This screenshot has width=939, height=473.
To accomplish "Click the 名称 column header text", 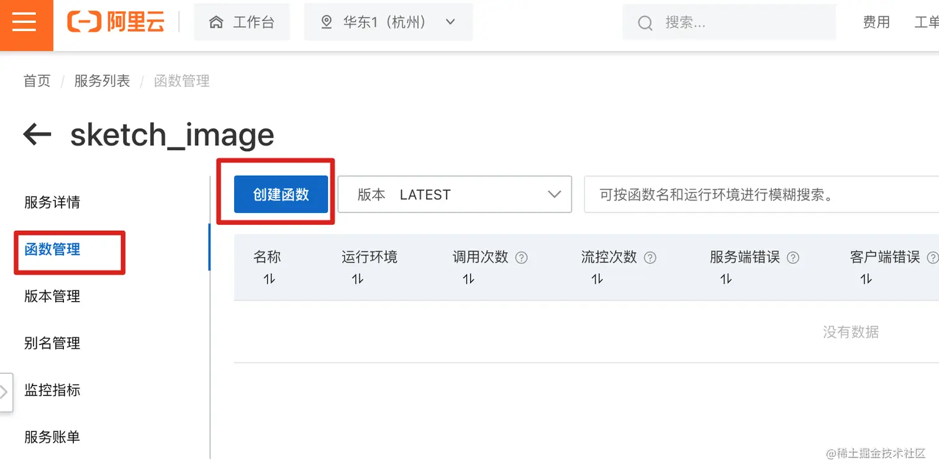I will (x=267, y=257).
